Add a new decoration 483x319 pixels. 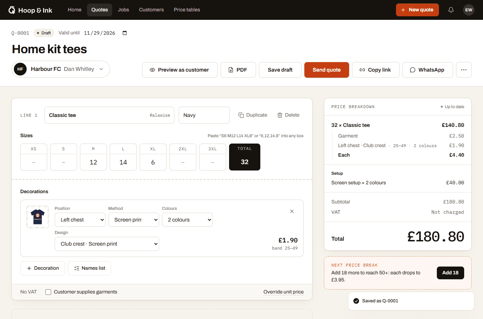43,268
